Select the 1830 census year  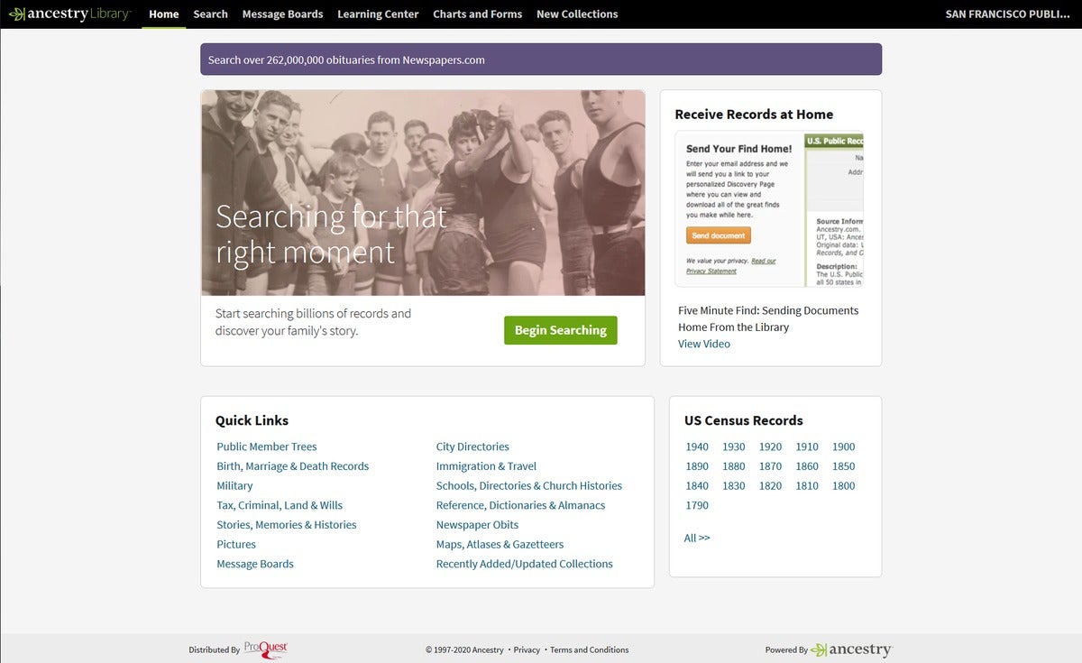734,485
